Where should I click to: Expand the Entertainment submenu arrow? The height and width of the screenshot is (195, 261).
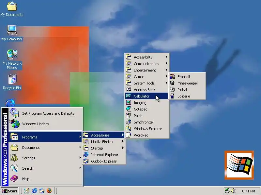166,70
